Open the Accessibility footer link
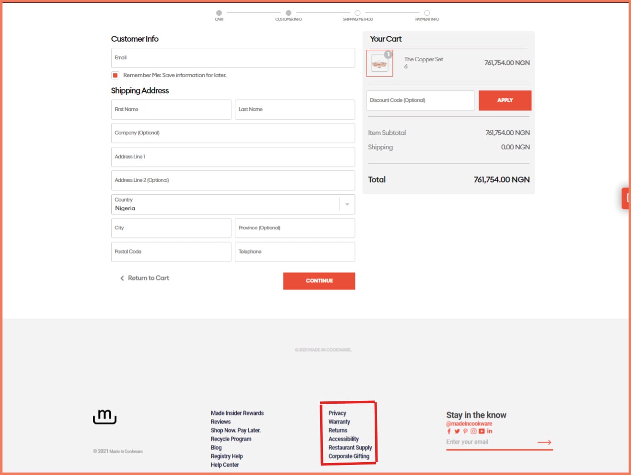The width and height of the screenshot is (631, 475). [x=344, y=439]
